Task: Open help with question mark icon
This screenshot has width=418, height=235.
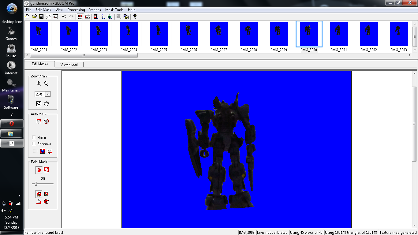Action: click(x=135, y=17)
